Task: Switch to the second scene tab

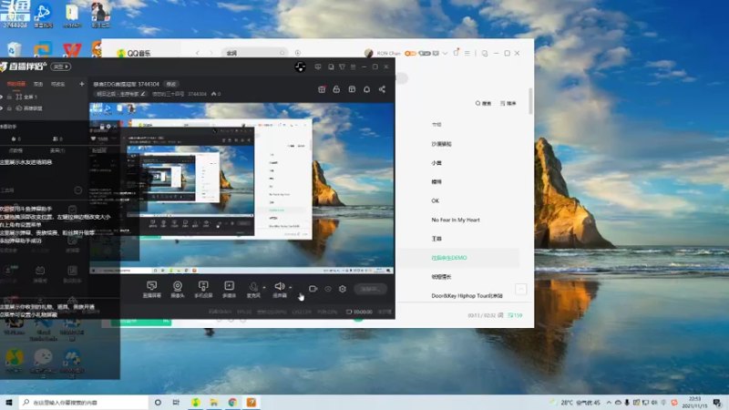Action: (x=38, y=84)
